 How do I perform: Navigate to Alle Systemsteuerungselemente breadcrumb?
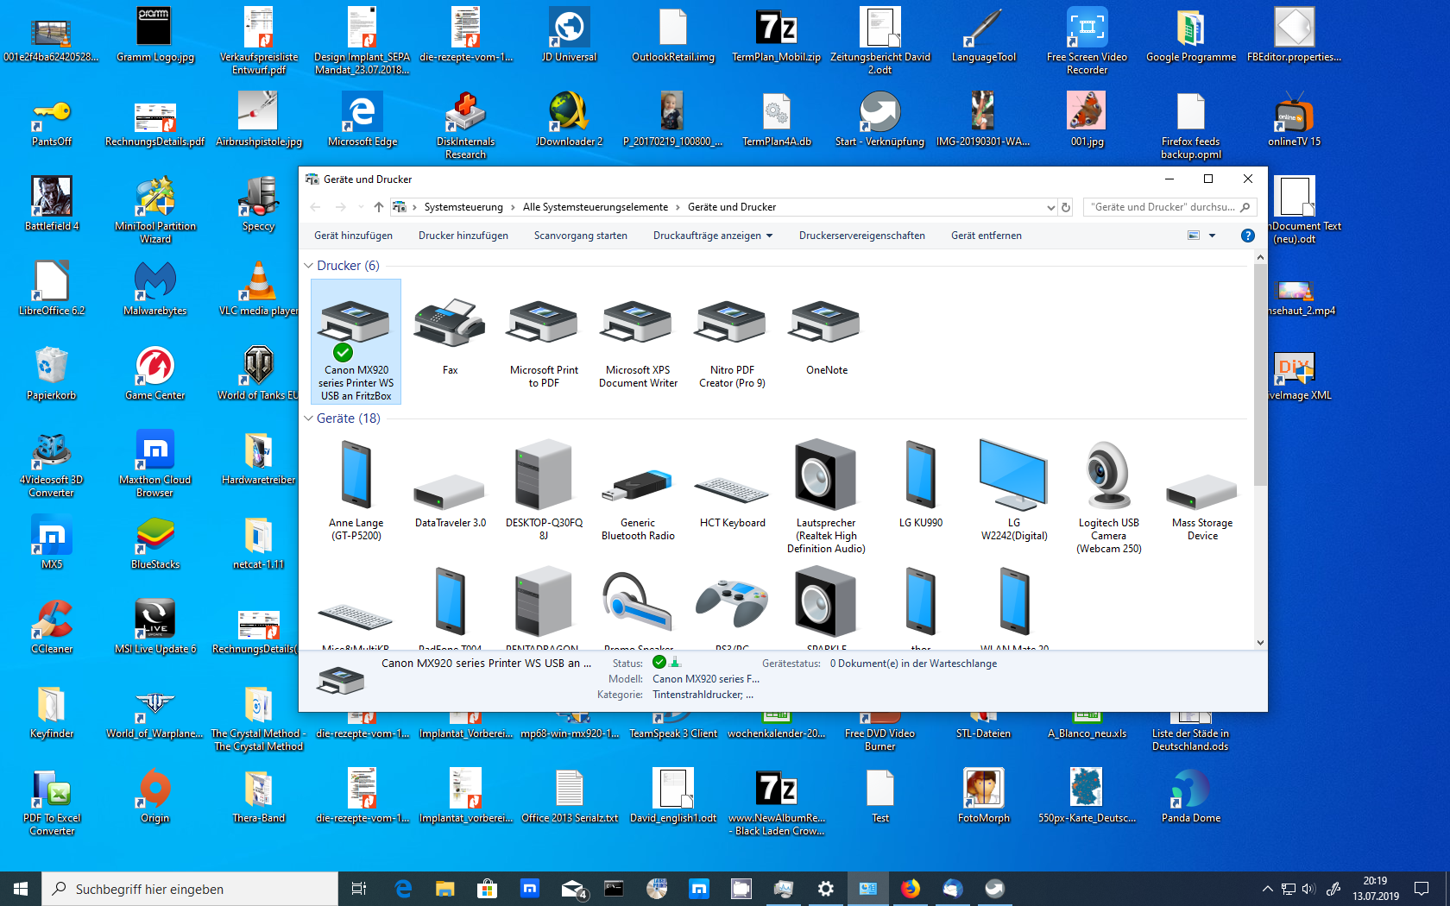coord(596,207)
